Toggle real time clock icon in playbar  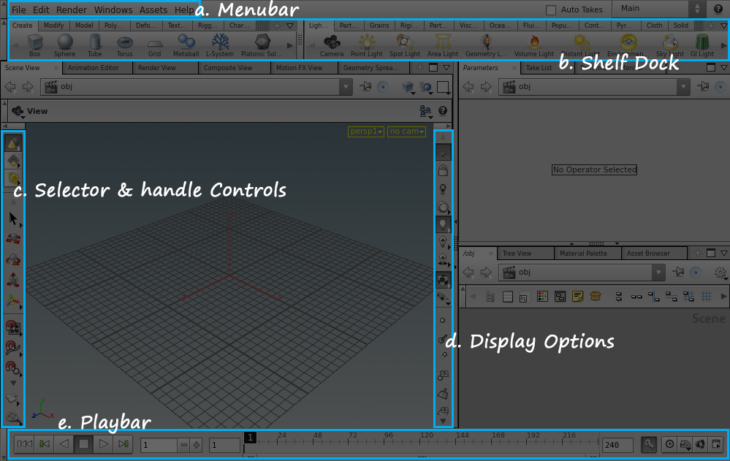(x=669, y=444)
